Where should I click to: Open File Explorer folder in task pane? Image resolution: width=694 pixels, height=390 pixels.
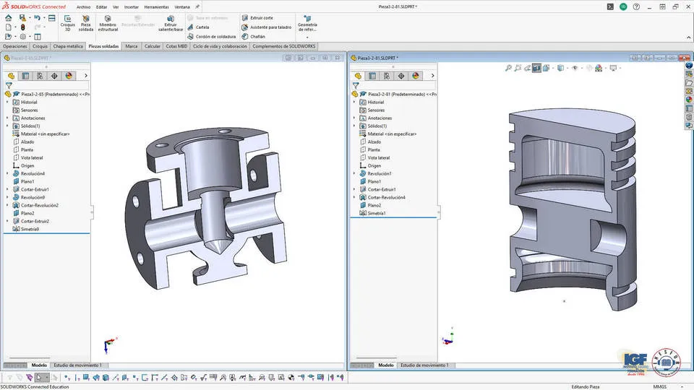pyautogui.click(x=689, y=82)
